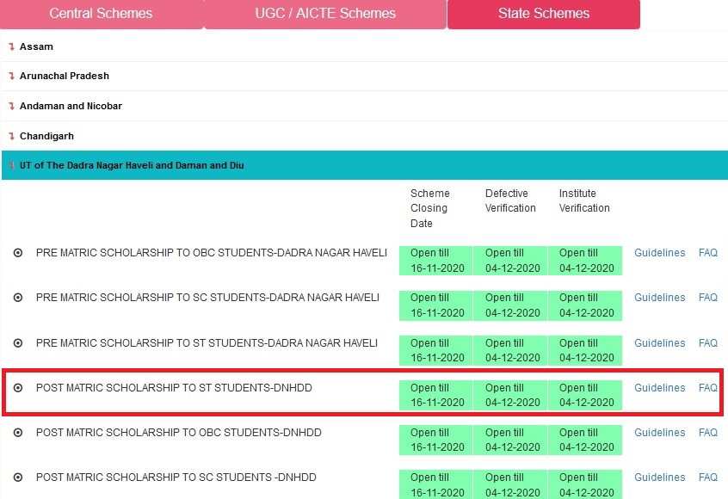The width and height of the screenshot is (728, 499).
Task: Select the State Schemes tab
Action: 543,14
